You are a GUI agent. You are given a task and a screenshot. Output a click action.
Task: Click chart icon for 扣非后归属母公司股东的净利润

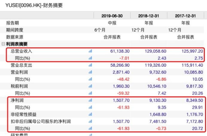pyautogui.click(x=90, y=121)
